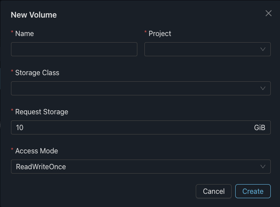Click the Access Mode chevron arrow
Viewport: 280px width, 207px height.
pos(263,167)
